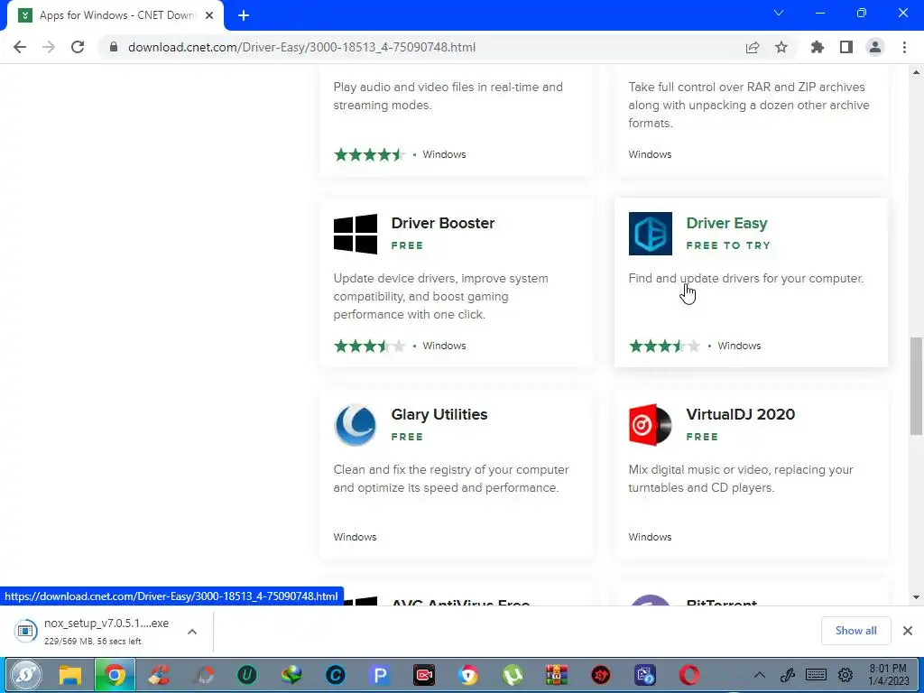Open the red screen recorder taskbar icon
Image resolution: width=924 pixels, height=693 pixels.
pos(424,675)
